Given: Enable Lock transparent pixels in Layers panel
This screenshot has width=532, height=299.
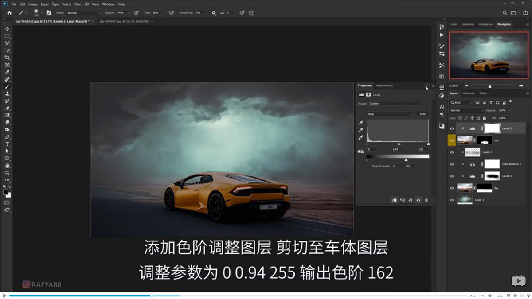Looking at the screenshot, I should [x=459, y=118].
